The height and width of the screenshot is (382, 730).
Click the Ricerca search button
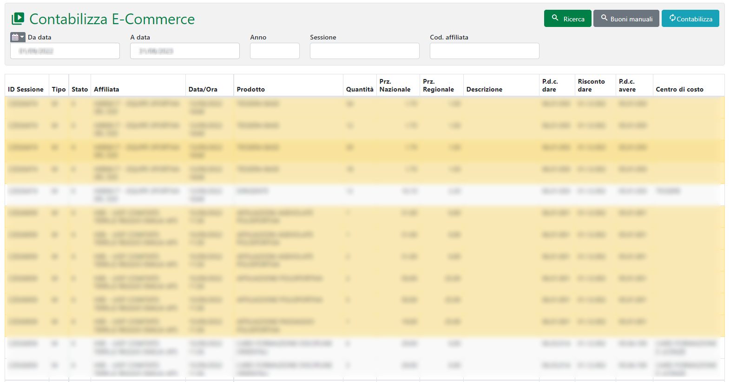[567, 19]
